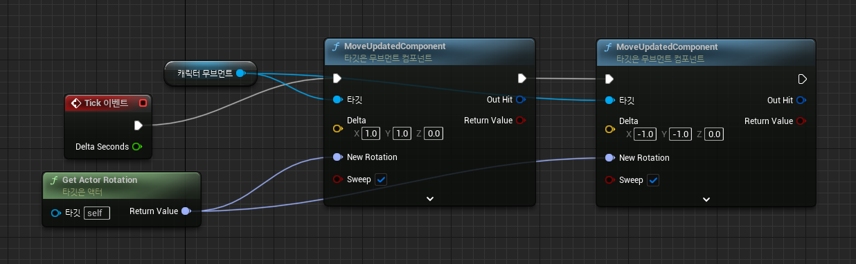This screenshot has height=264, width=856.
Task: Uncheck Sweep checkbox on second MoveUpdatedComponent
Action: 654,180
